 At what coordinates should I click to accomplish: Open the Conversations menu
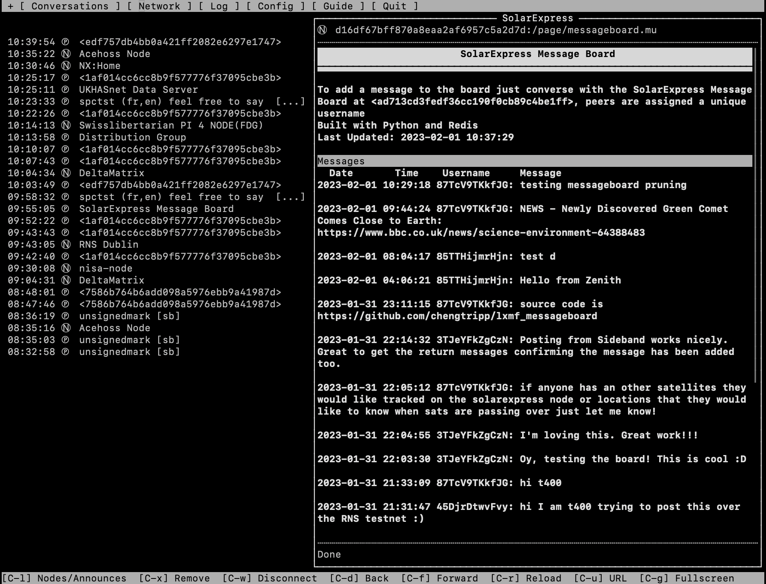(x=69, y=6)
